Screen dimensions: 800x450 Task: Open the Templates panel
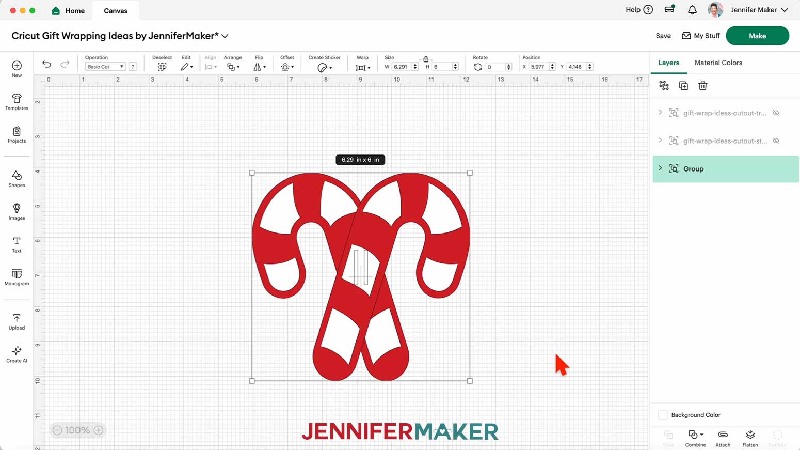click(17, 102)
